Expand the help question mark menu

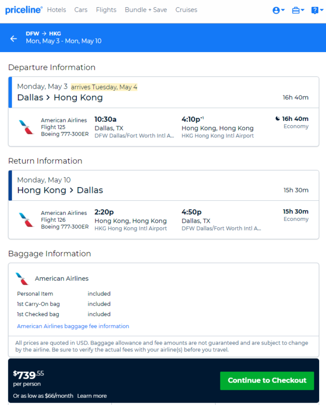317,10
